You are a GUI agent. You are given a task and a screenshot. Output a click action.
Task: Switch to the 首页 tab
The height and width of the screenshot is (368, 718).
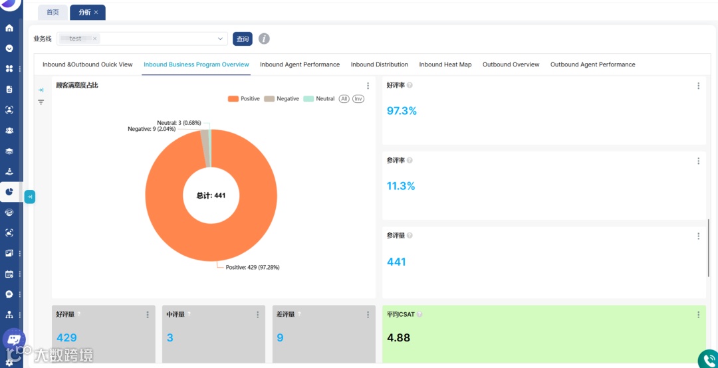coord(53,13)
